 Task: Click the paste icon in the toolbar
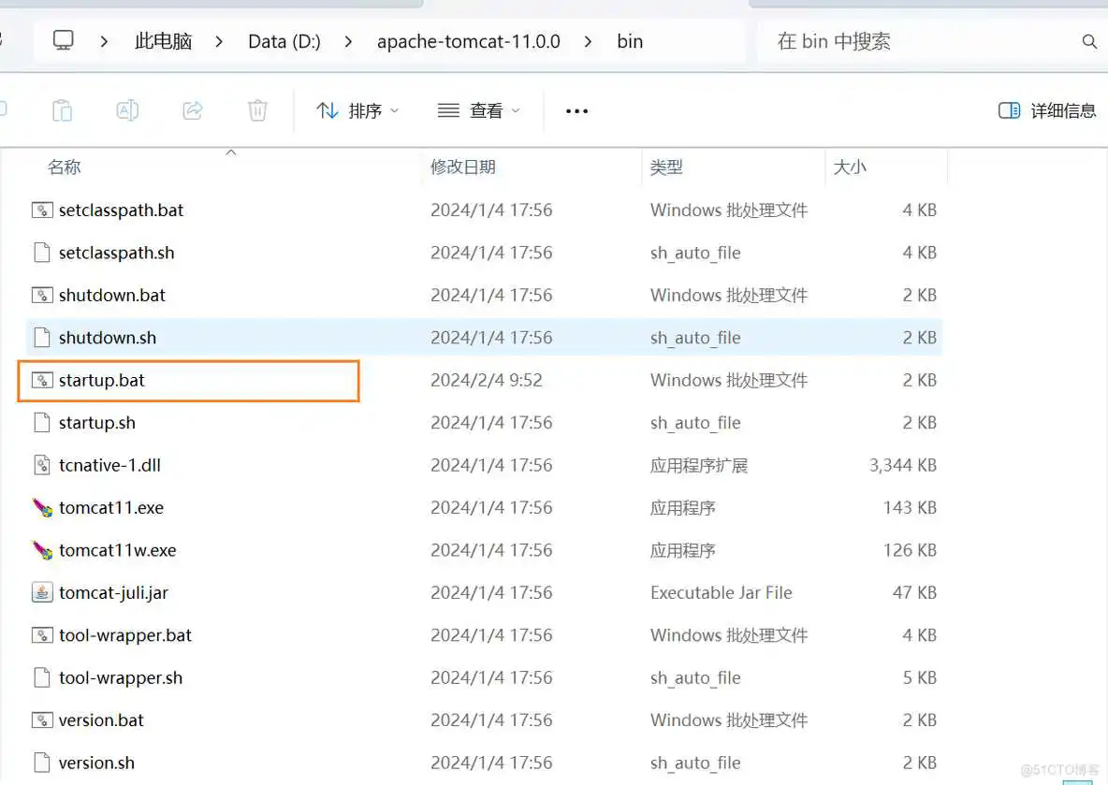pos(62,109)
